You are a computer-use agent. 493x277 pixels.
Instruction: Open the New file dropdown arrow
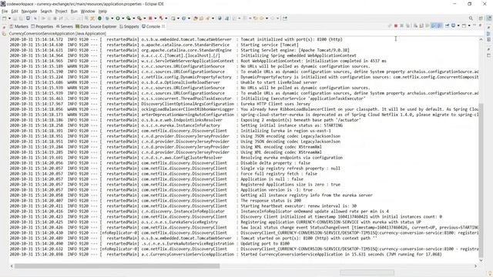(x=9, y=18)
